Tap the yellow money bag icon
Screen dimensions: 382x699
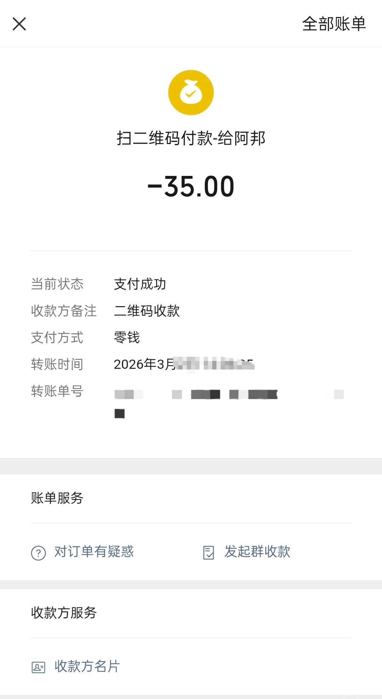[191, 92]
